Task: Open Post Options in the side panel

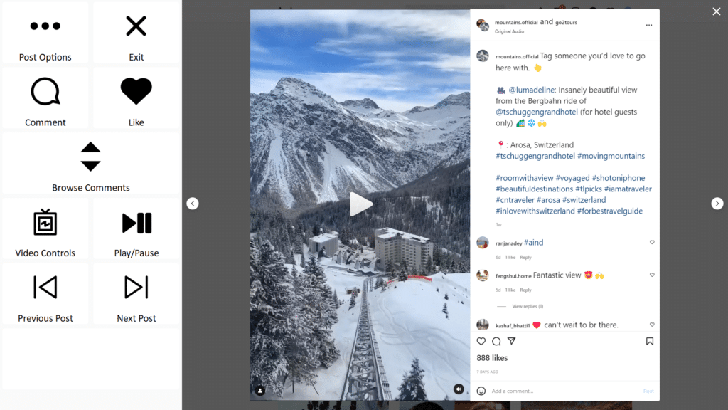Action: tap(45, 33)
